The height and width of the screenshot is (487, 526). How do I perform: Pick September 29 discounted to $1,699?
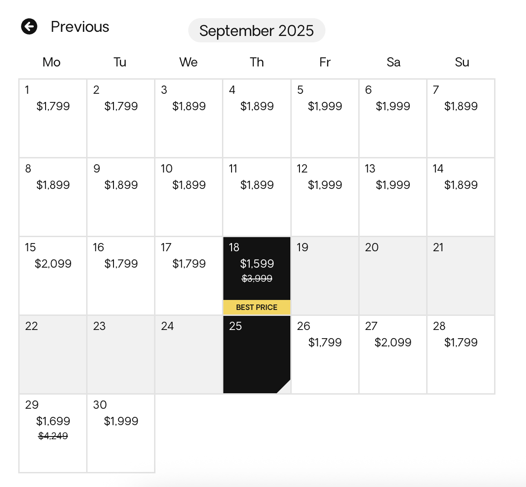coord(53,433)
